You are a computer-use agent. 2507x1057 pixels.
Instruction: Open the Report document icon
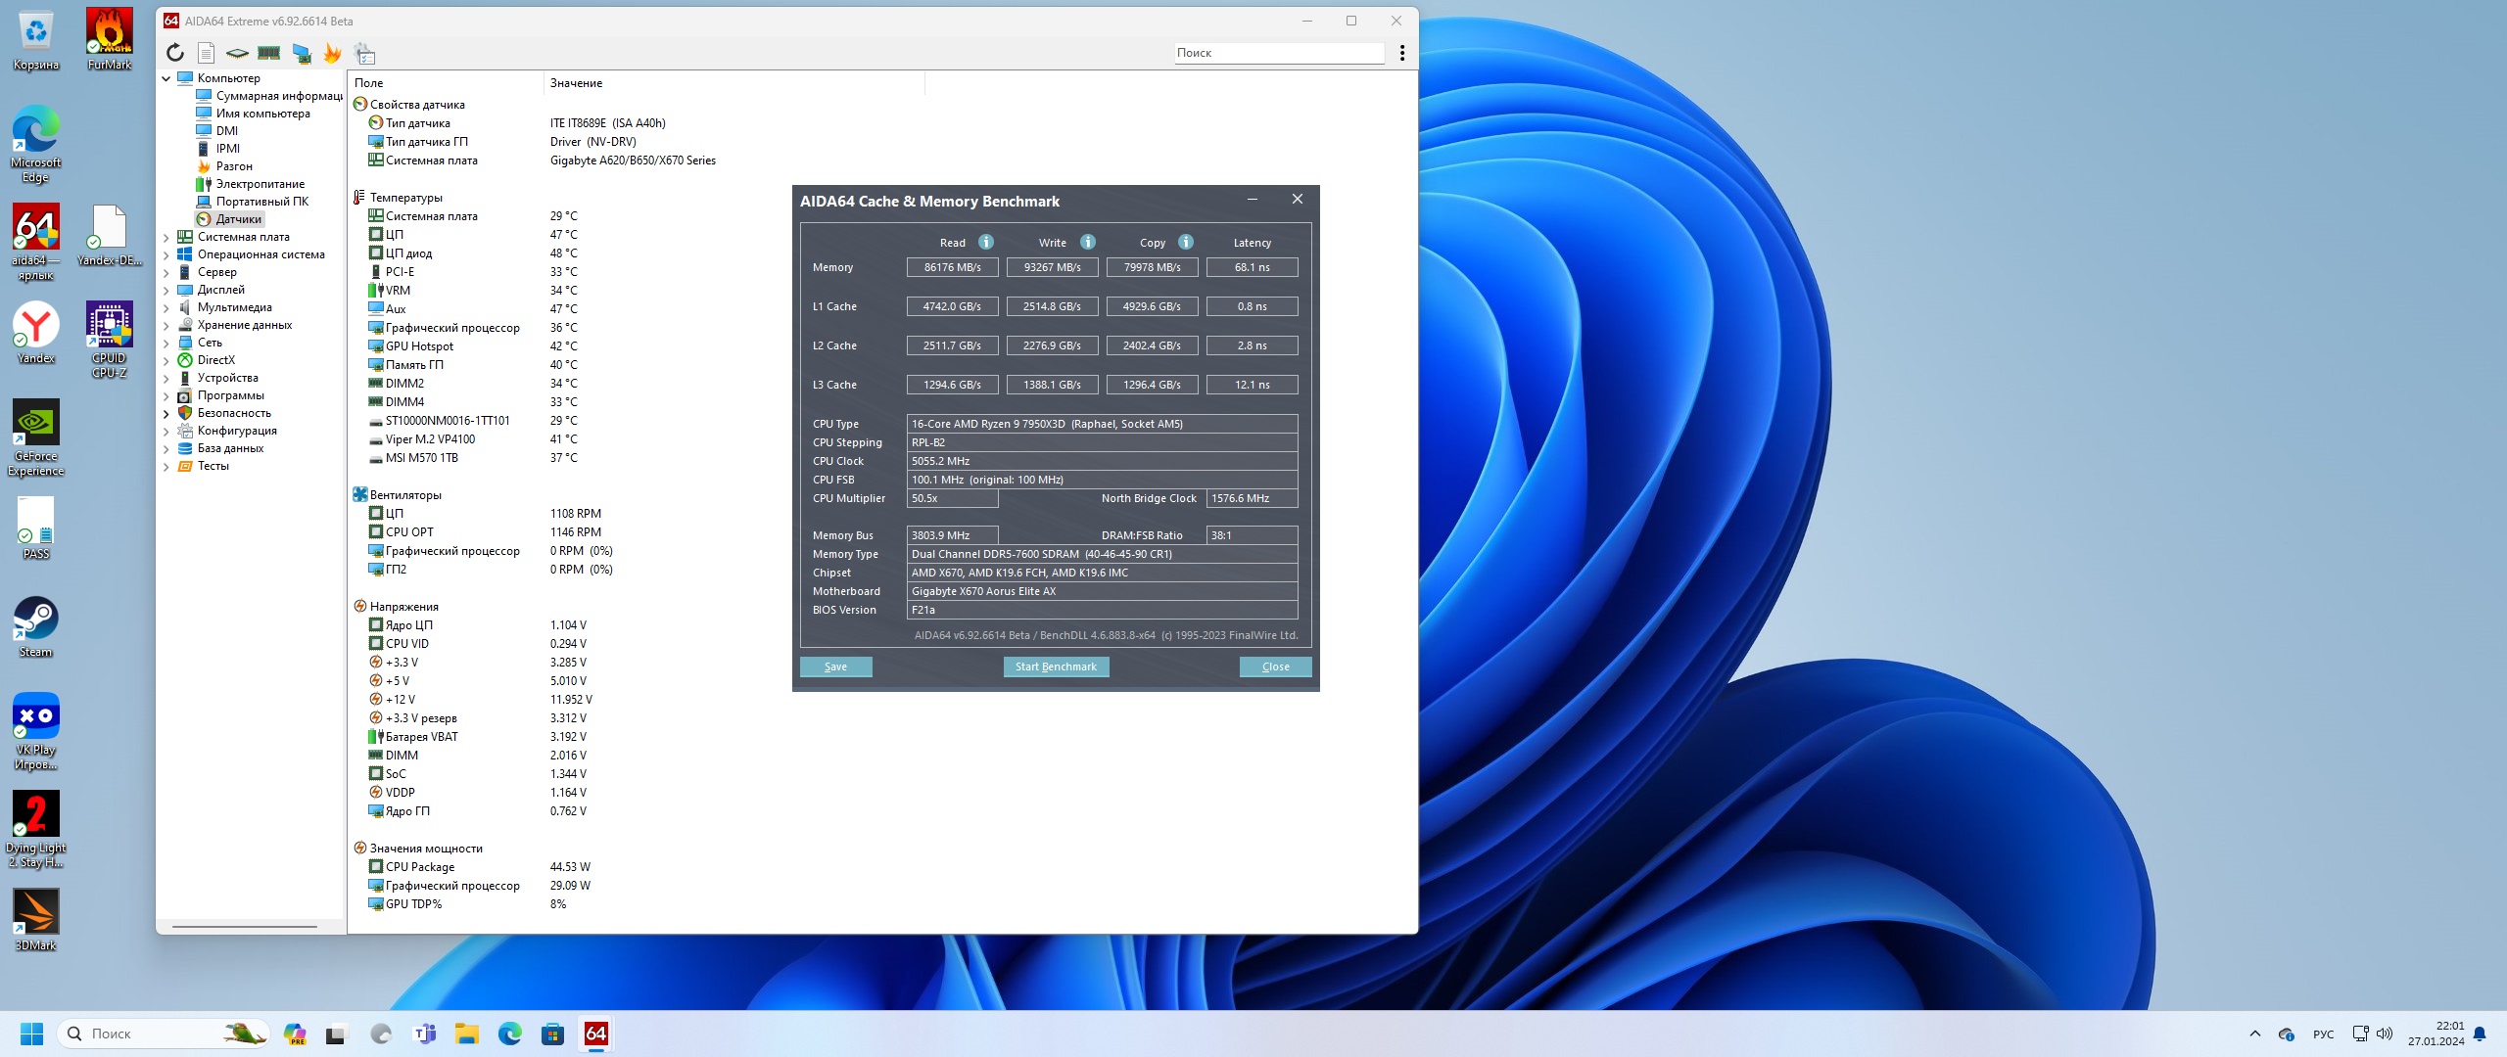click(206, 53)
